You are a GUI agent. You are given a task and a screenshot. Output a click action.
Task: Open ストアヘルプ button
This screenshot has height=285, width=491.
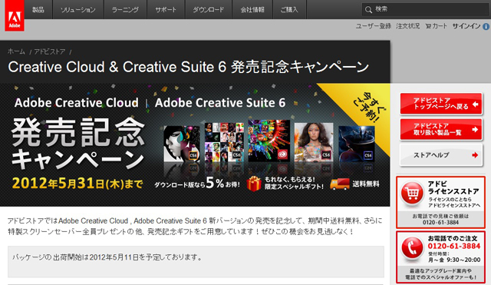click(x=441, y=155)
